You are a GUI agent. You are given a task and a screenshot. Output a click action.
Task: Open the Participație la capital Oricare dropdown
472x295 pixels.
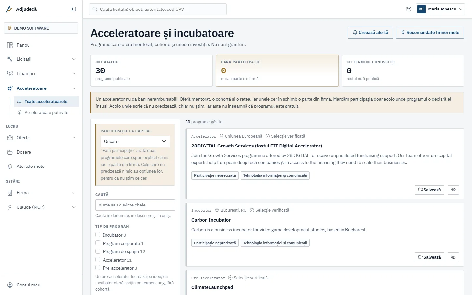pos(135,141)
